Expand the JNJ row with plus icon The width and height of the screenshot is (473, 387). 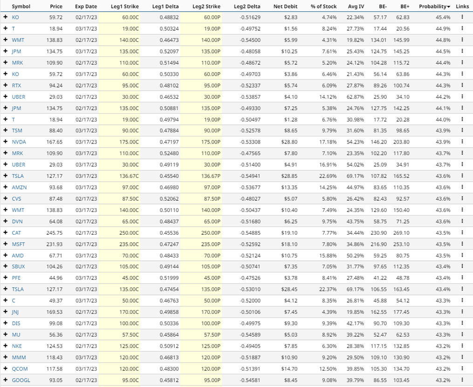5,312
